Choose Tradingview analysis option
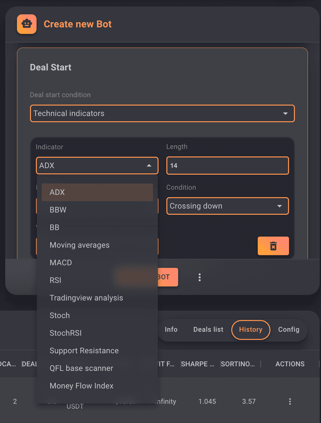This screenshot has height=423, width=321. (86, 298)
